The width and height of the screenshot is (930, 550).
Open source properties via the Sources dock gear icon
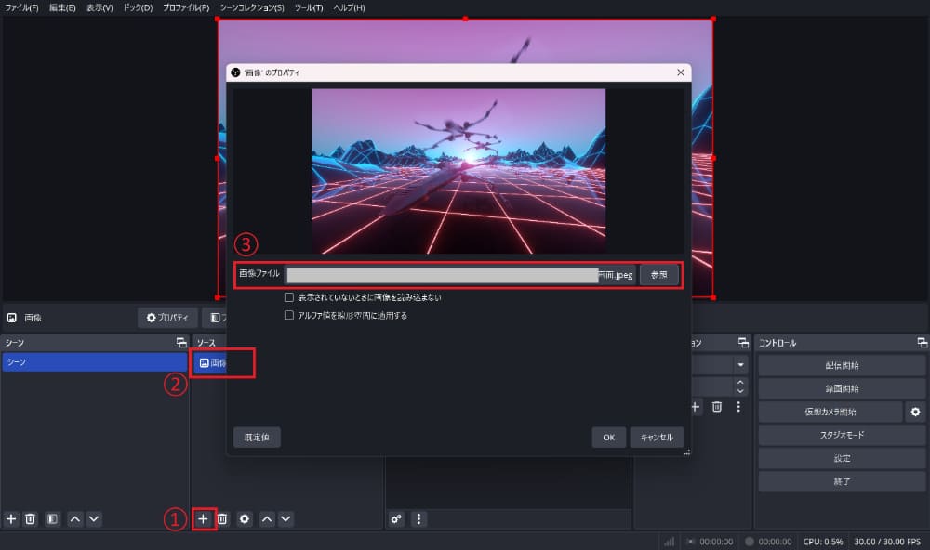(x=245, y=519)
